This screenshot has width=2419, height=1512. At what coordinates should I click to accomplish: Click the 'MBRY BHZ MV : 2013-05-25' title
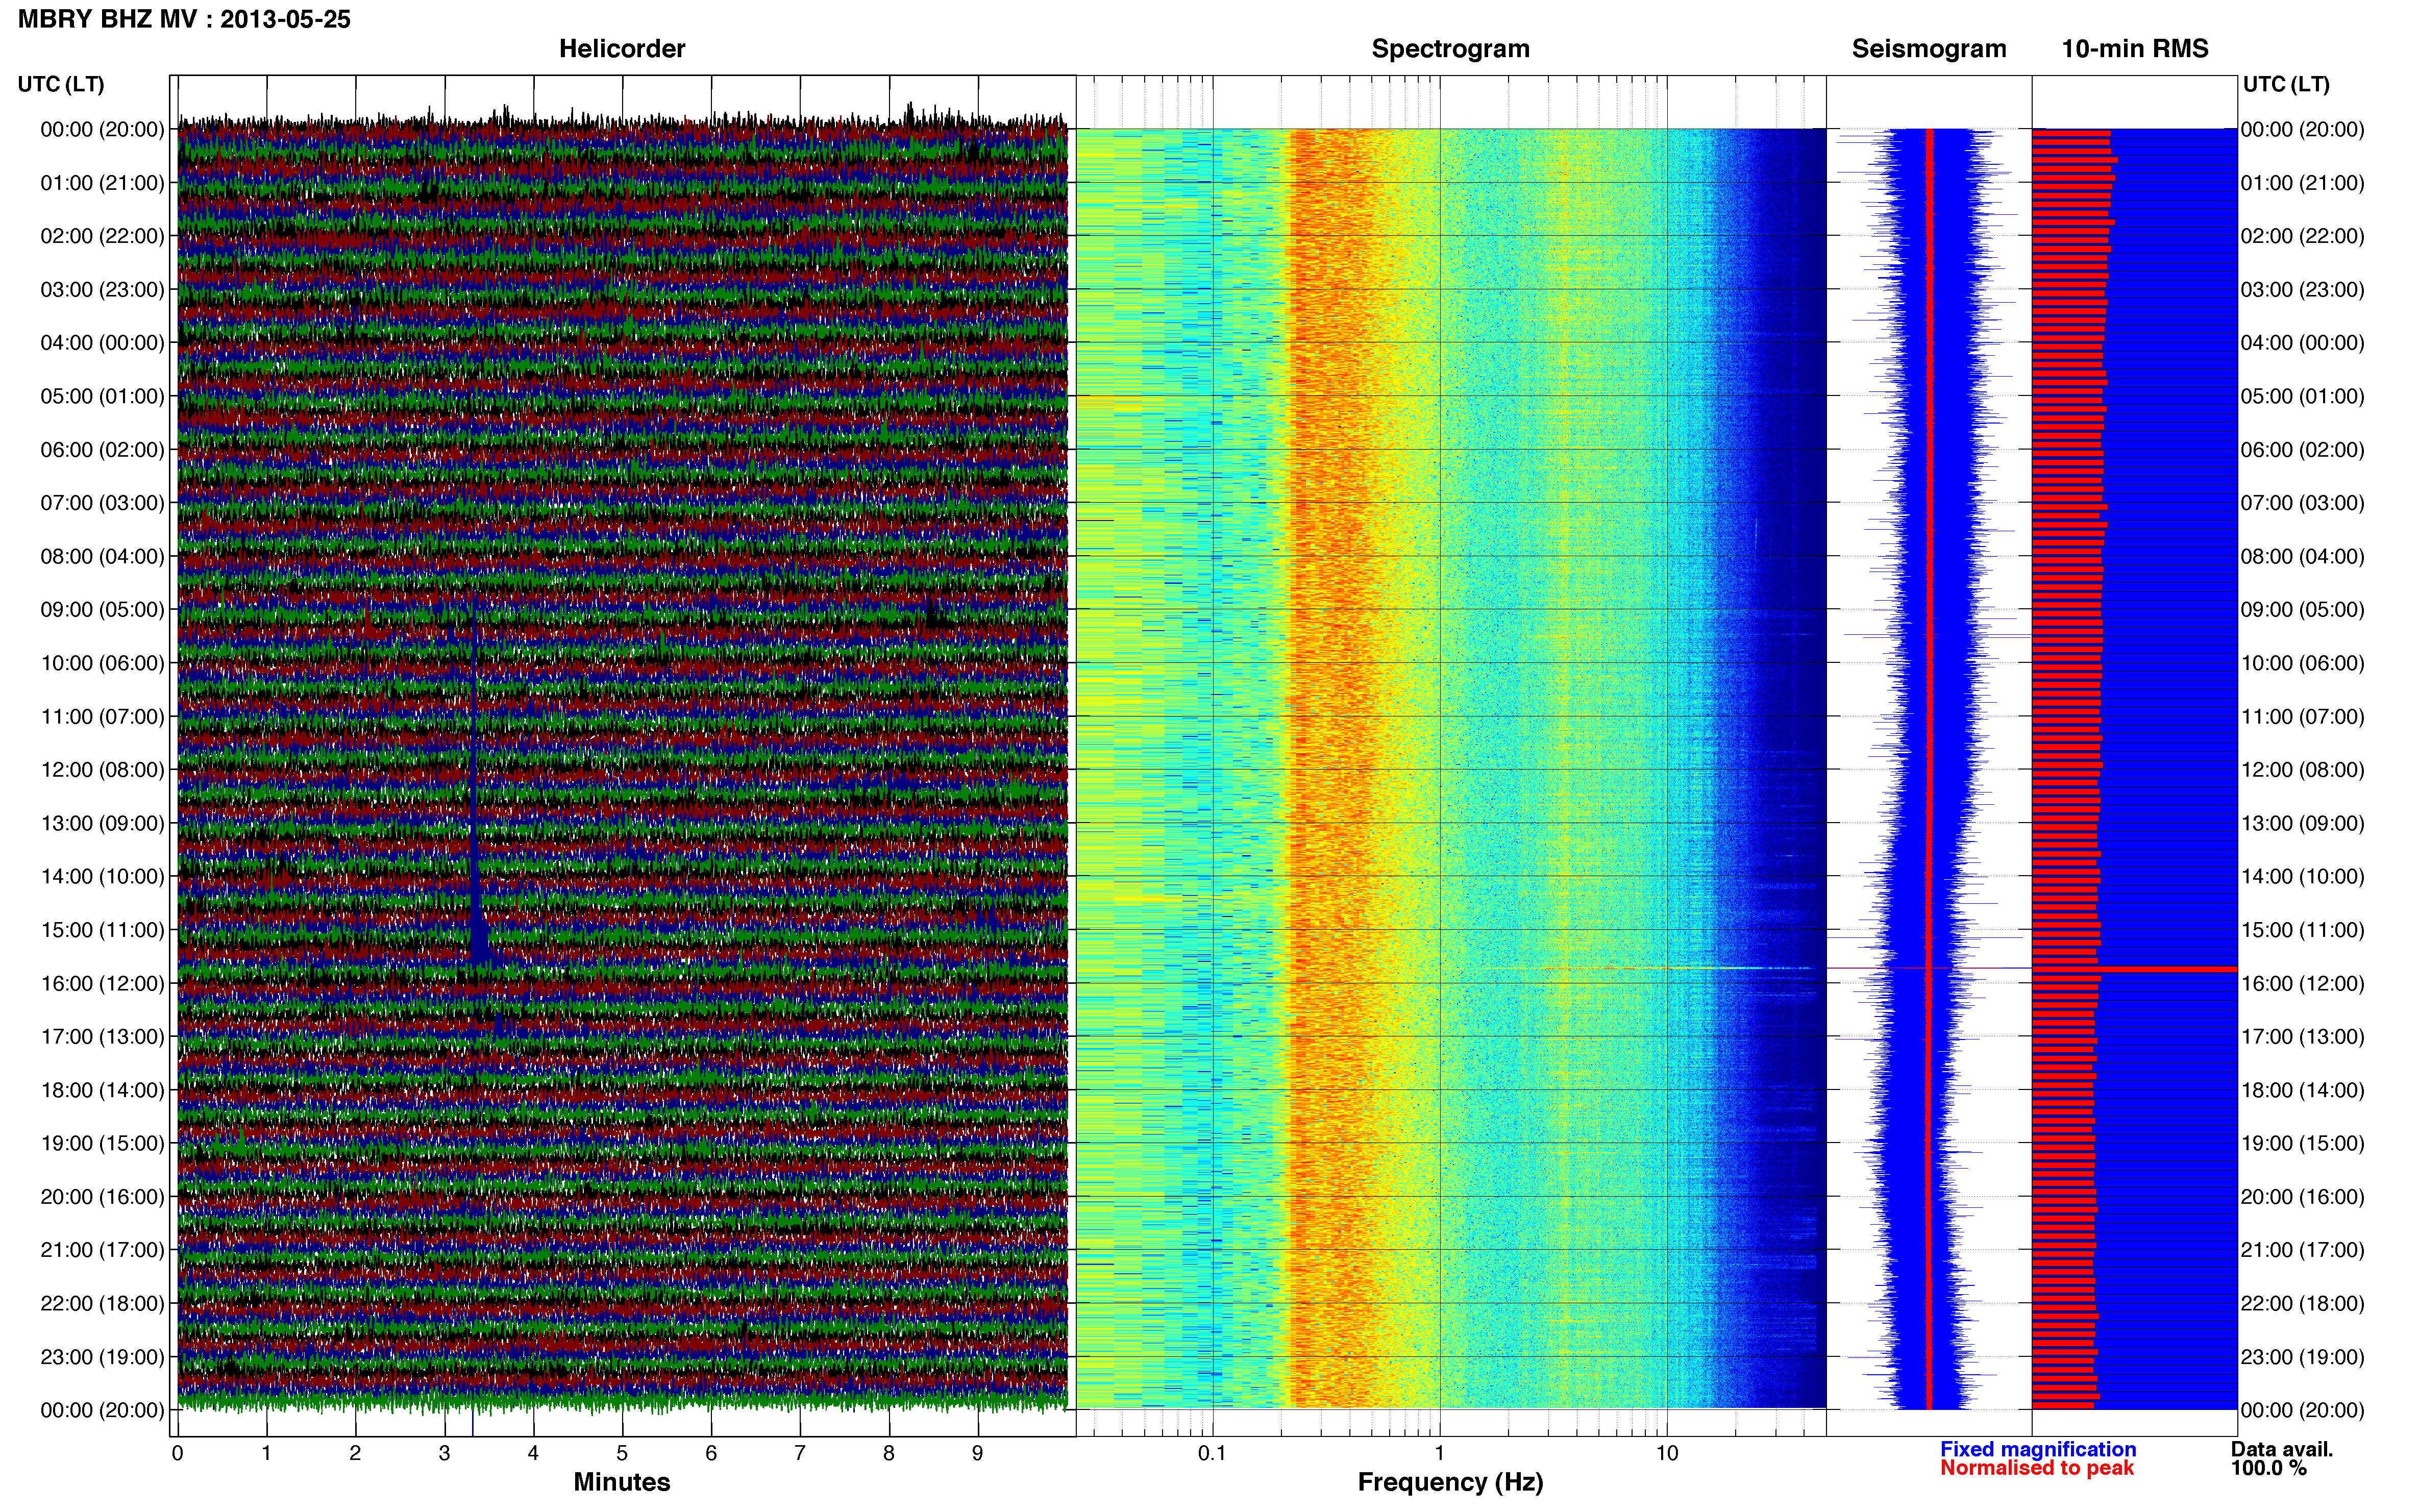point(184,19)
